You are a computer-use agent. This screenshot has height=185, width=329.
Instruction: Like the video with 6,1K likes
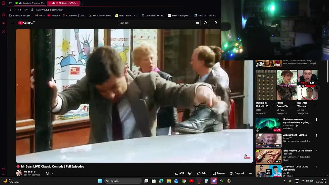[179, 173]
